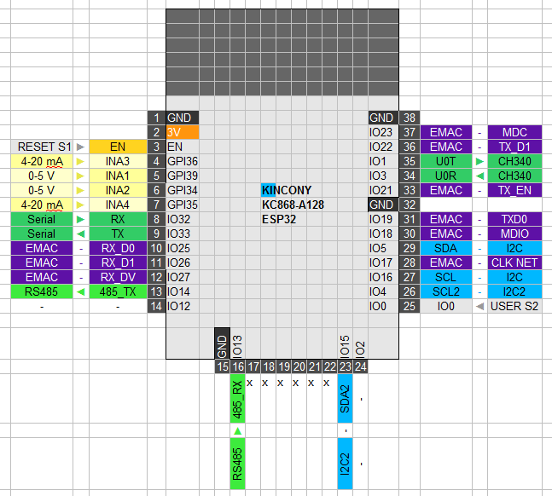Click the CLK NET cell
This screenshot has width=552, height=496.
pos(514,262)
